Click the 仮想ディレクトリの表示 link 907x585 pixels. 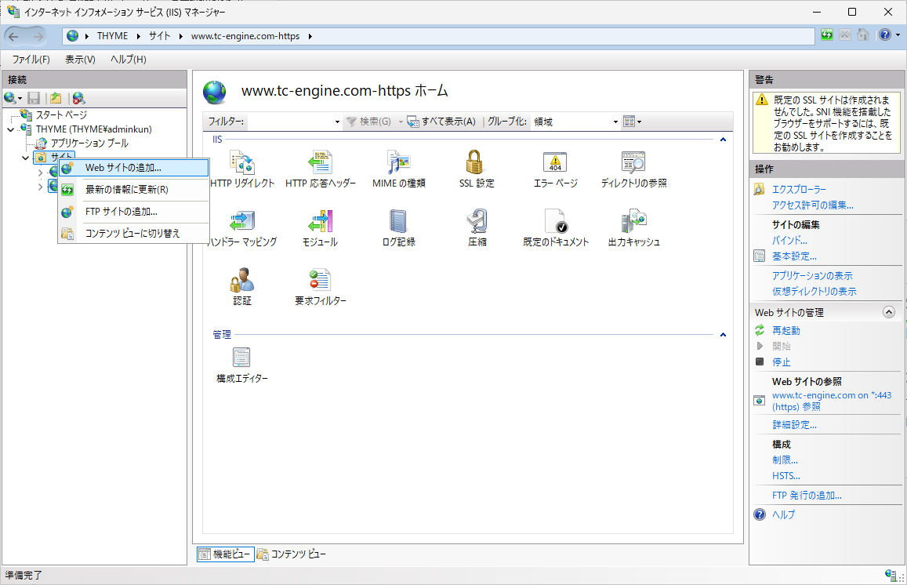tap(814, 292)
